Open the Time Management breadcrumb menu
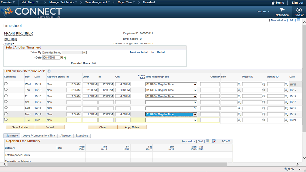Screen dimensions: 306x172 98,2
